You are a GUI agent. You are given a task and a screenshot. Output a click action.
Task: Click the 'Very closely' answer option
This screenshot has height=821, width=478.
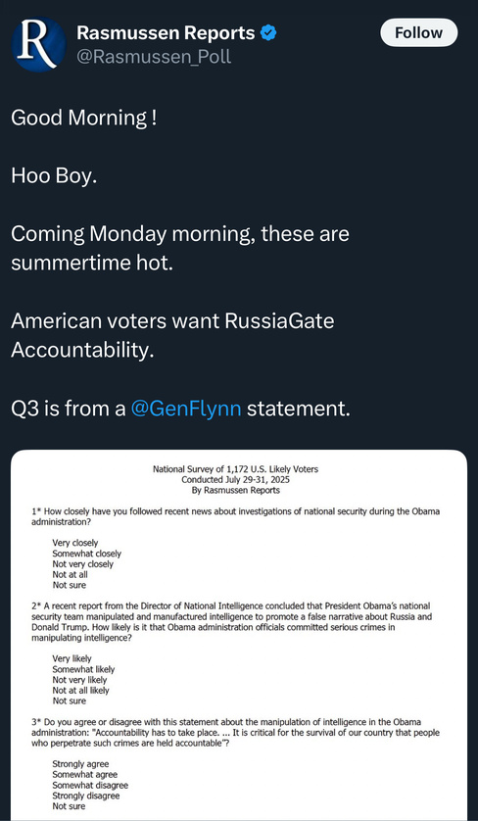coord(74,543)
